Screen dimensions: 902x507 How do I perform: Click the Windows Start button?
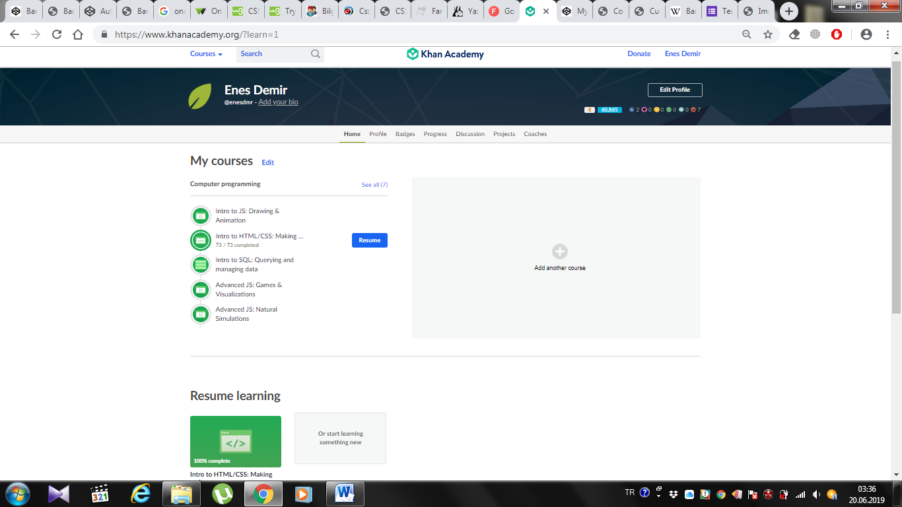[17, 494]
